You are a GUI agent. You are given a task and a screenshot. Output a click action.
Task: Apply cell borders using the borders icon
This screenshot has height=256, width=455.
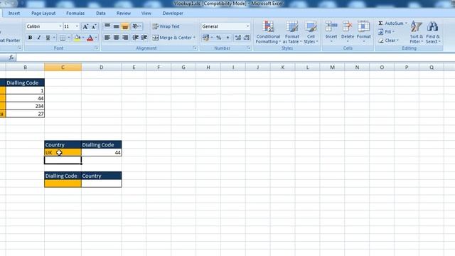pyautogui.click(x=63, y=38)
